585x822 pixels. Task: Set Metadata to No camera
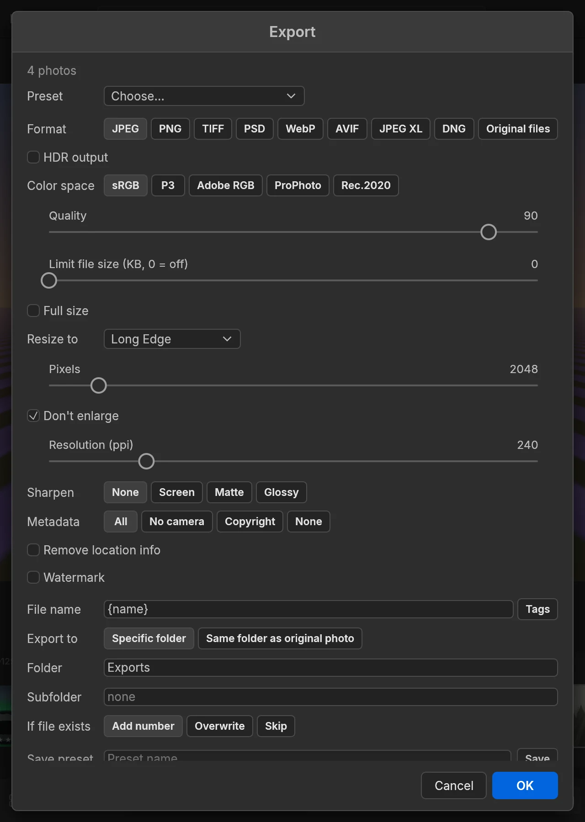click(x=177, y=522)
